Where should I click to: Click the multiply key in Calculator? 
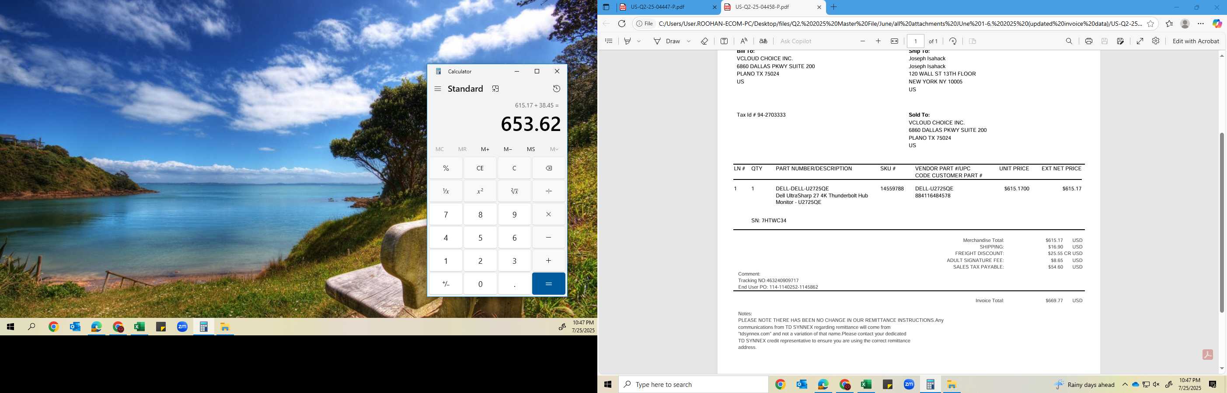(549, 214)
